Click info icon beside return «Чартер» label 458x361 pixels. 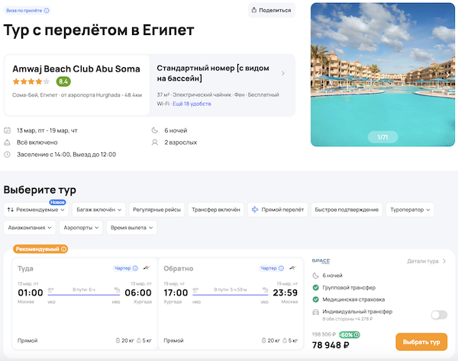(281, 268)
